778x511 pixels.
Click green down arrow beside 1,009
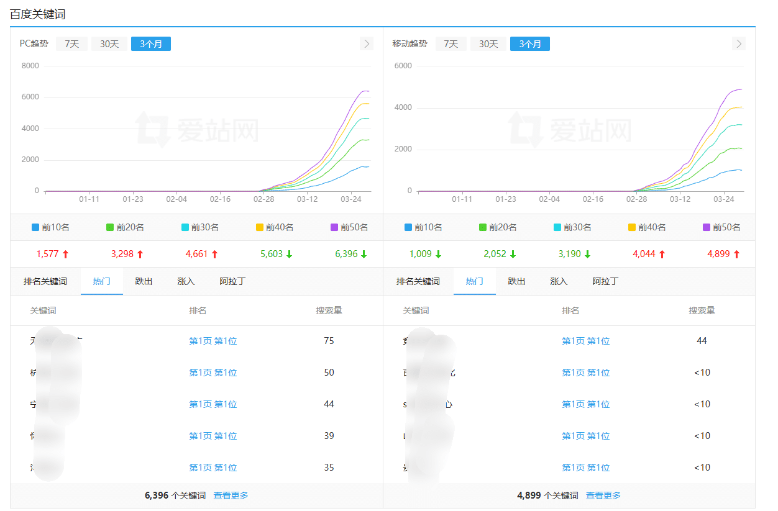[x=438, y=254]
